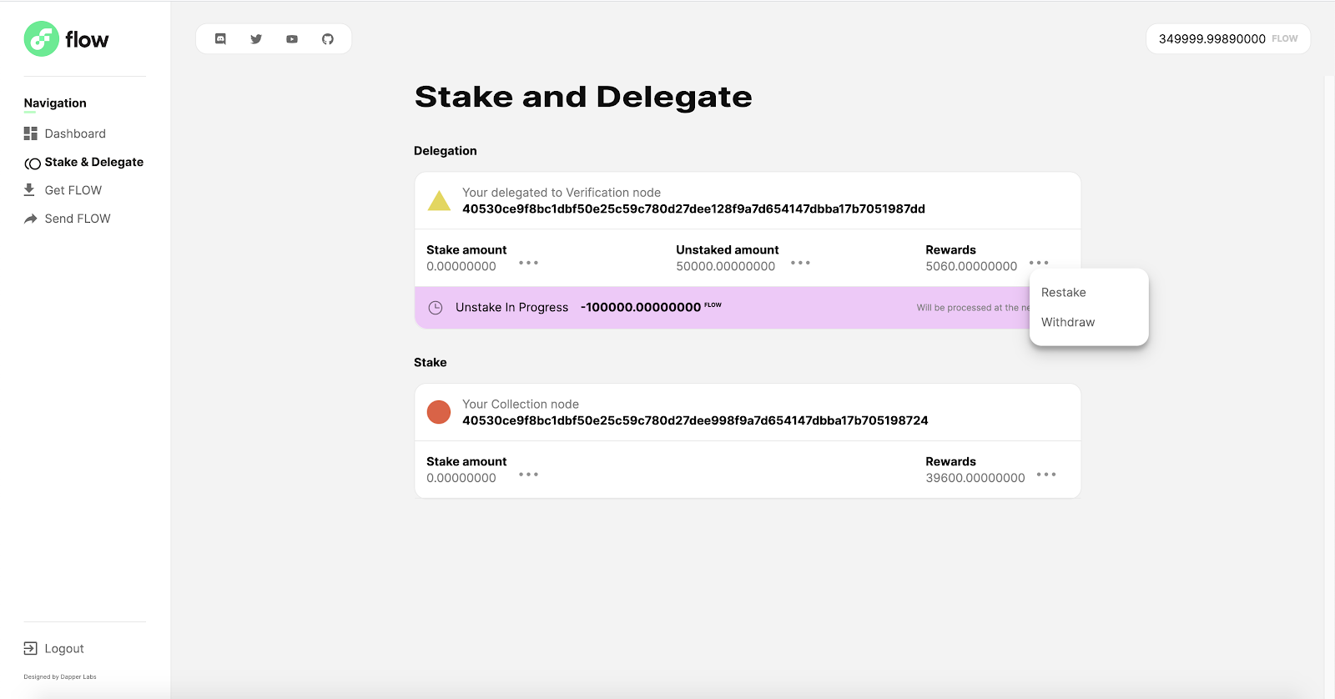
Task: Click the Get FLOW download icon
Action: click(x=30, y=190)
